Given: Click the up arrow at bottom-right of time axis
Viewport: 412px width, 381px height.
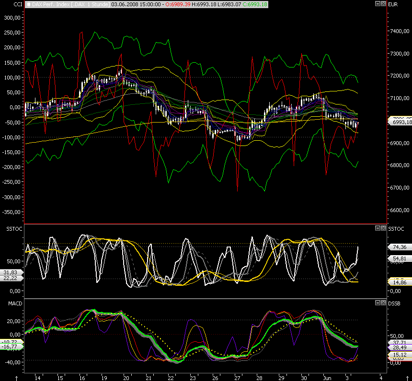Looking at the screenshot, I should coord(407,379).
